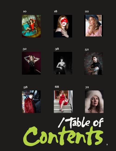Click the red dress on stairs photo
Screen dimensions: 116x151
pyautogui.click(x=63, y=102)
